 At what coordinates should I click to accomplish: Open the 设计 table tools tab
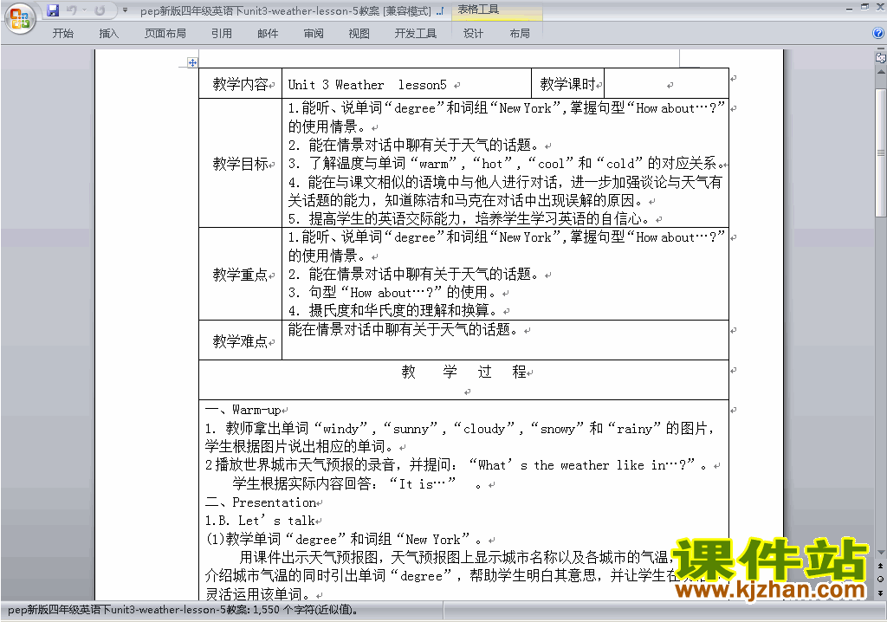(x=473, y=34)
